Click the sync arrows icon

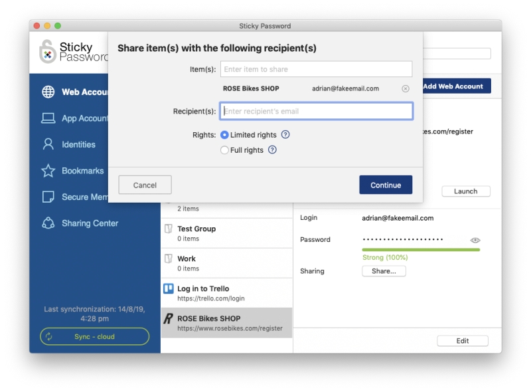pyautogui.click(x=48, y=336)
